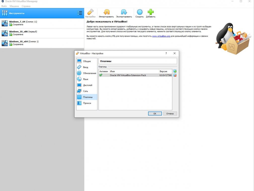Confirm settings with OK button
The image size is (254, 191).
click(x=155, y=113)
